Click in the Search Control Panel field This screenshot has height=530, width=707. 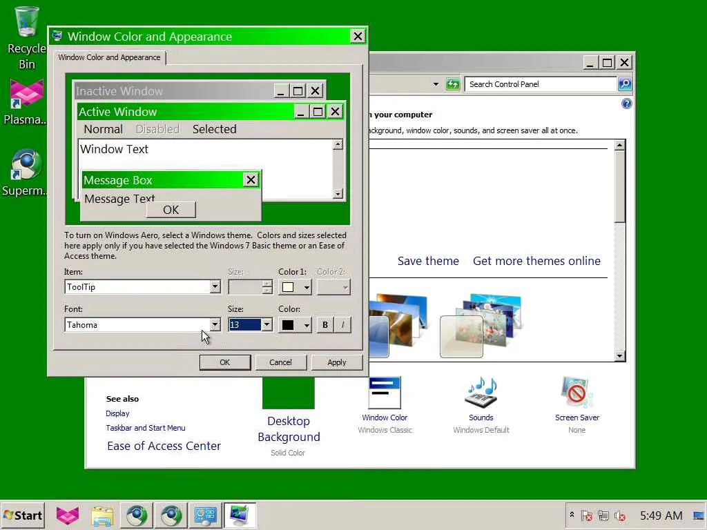540,84
